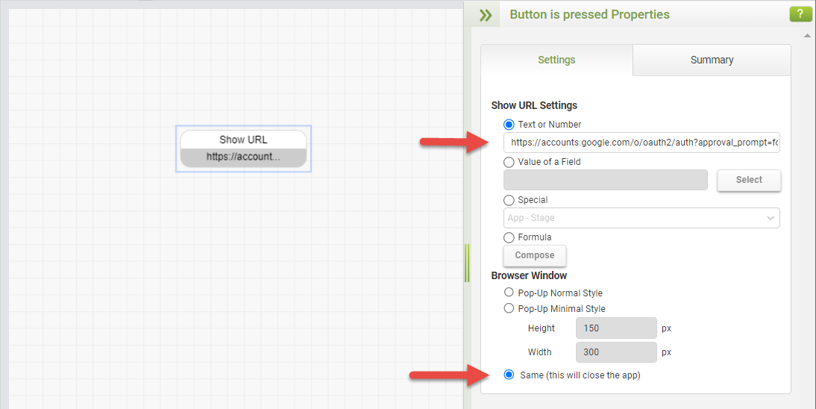Click the disabled Value of a Field box

pos(605,180)
